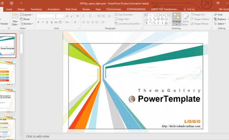
Task: Click the Reset slide button
Action: coord(25,19)
